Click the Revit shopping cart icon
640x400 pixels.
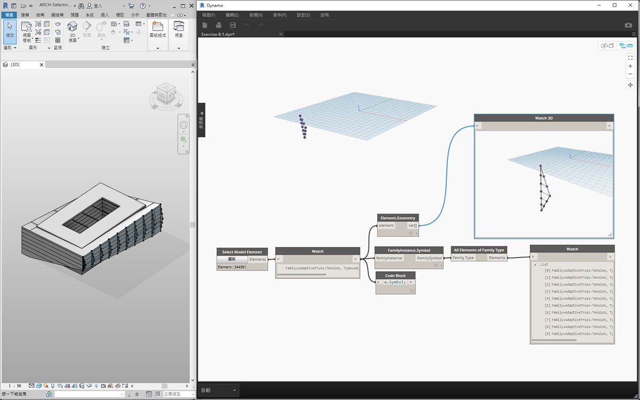coord(131,5)
